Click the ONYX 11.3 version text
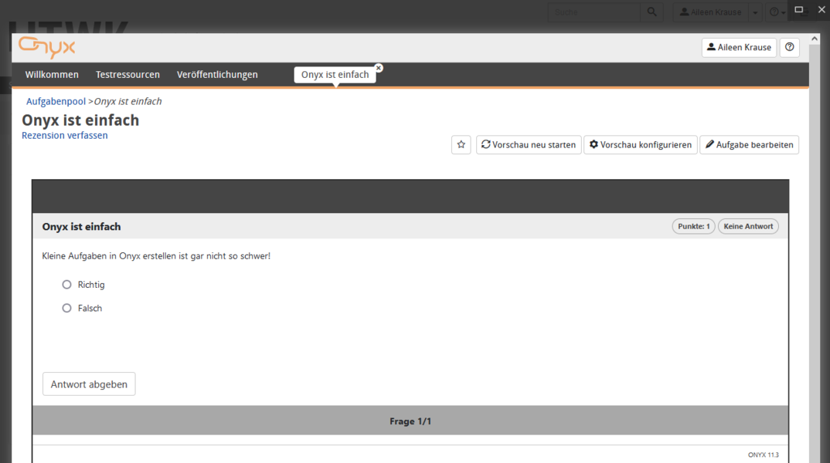830x463 pixels. coord(764,455)
